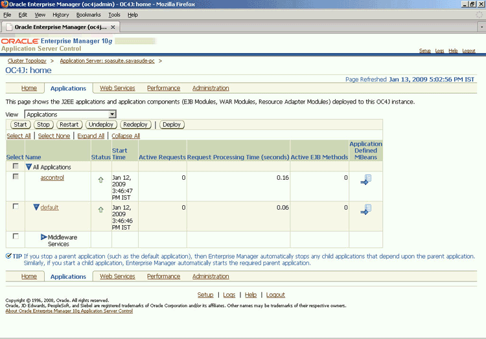
Task: Open the File menu
Action: (7, 15)
